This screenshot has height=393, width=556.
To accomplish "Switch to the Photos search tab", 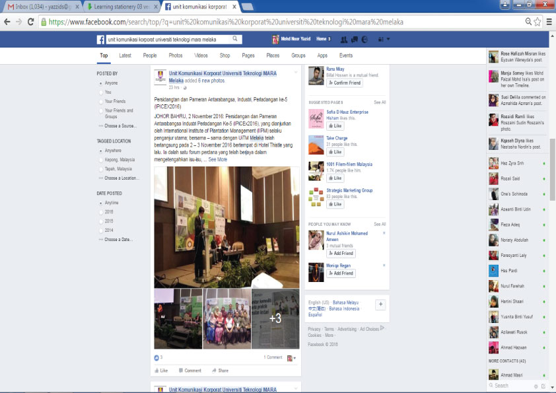I will point(176,55).
